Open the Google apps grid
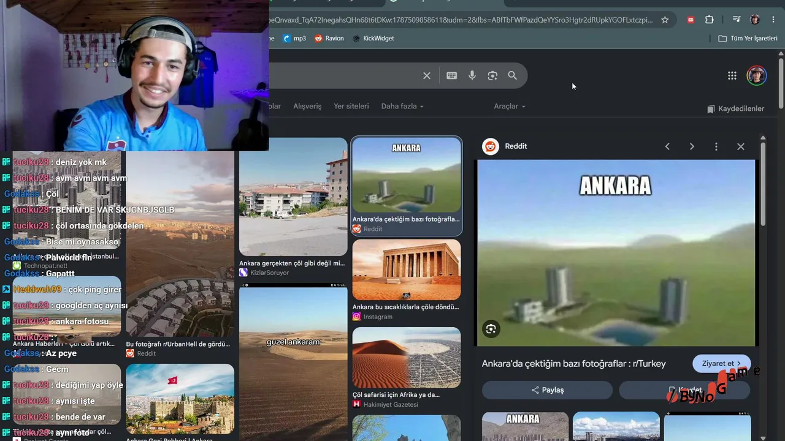Viewport: 785px width, 441px height. pos(732,75)
